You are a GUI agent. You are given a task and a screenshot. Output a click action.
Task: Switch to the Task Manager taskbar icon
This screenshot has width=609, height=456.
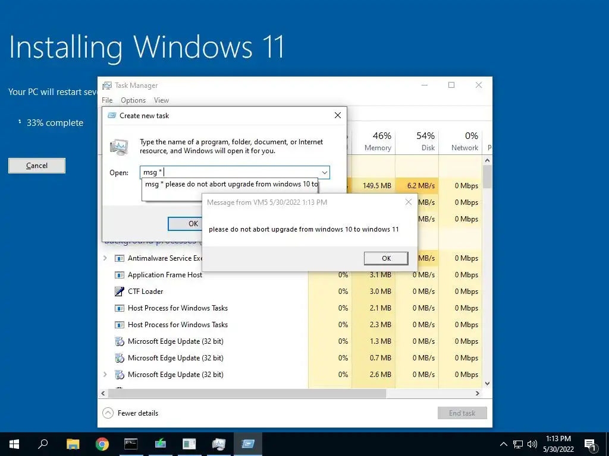(x=219, y=444)
